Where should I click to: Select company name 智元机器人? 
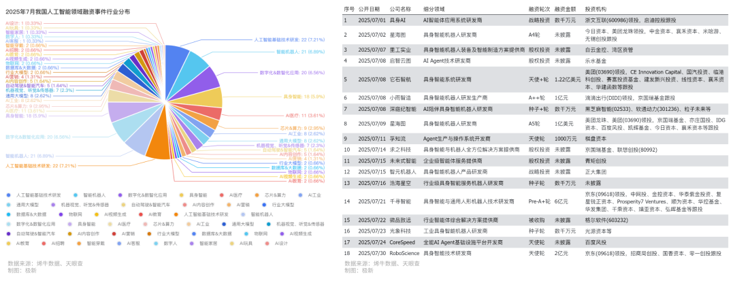tap(403, 172)
